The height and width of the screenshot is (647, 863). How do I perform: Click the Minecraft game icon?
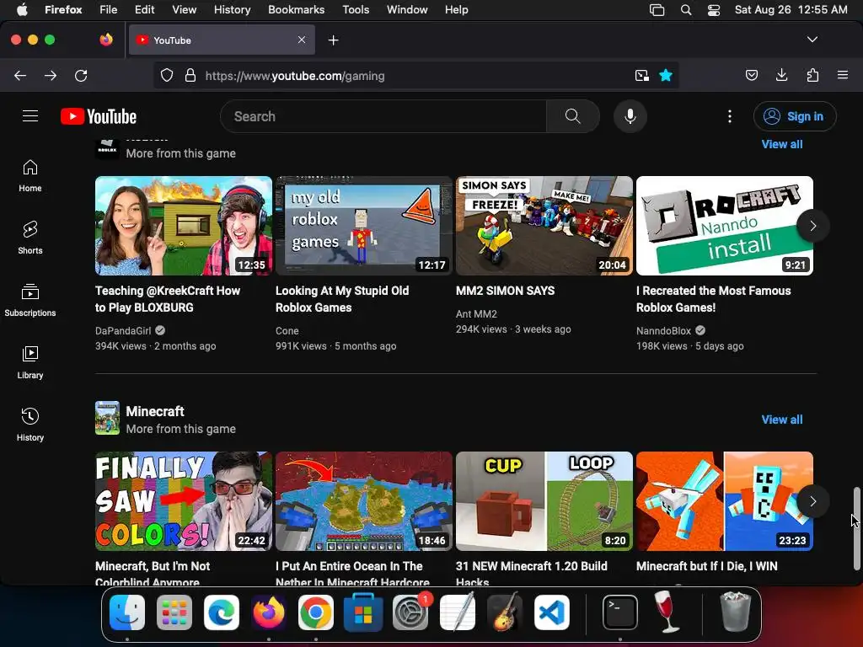click(107, 418)
